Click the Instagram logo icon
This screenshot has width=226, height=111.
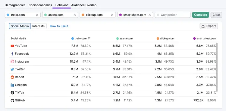point(12,61)
